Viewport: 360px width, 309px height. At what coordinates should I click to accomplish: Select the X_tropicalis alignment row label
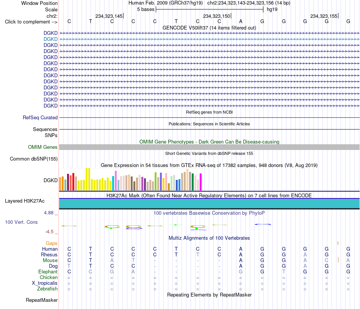coord(45,283)
